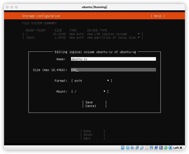Viewport: 189px width, 154px height.
Task: Click the Cancel button in dialog
Action: coord(94,106)
